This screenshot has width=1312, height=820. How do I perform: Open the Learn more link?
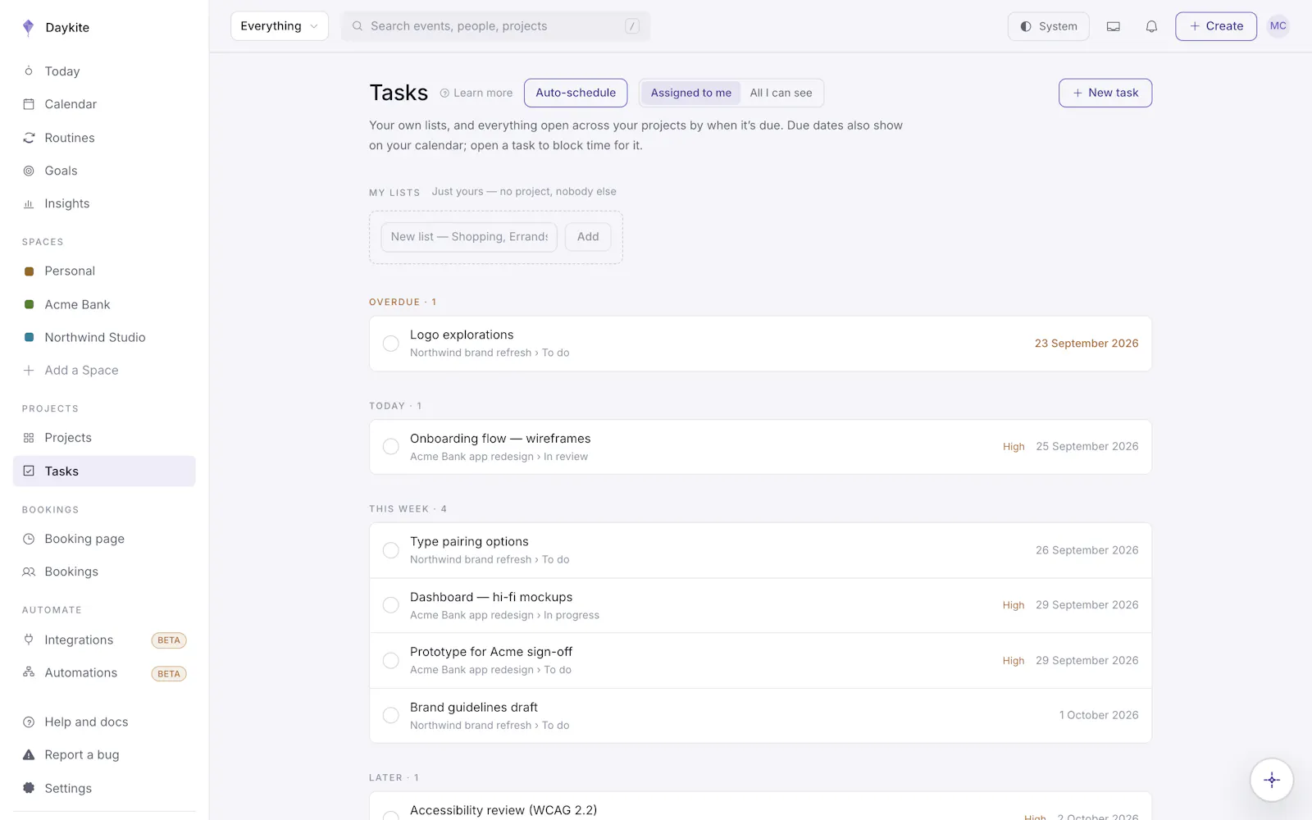(x=476, y=93)
